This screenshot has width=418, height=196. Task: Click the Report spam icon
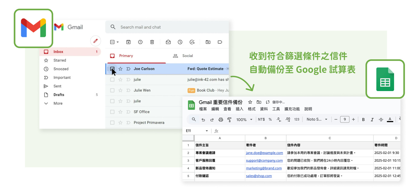140,42
